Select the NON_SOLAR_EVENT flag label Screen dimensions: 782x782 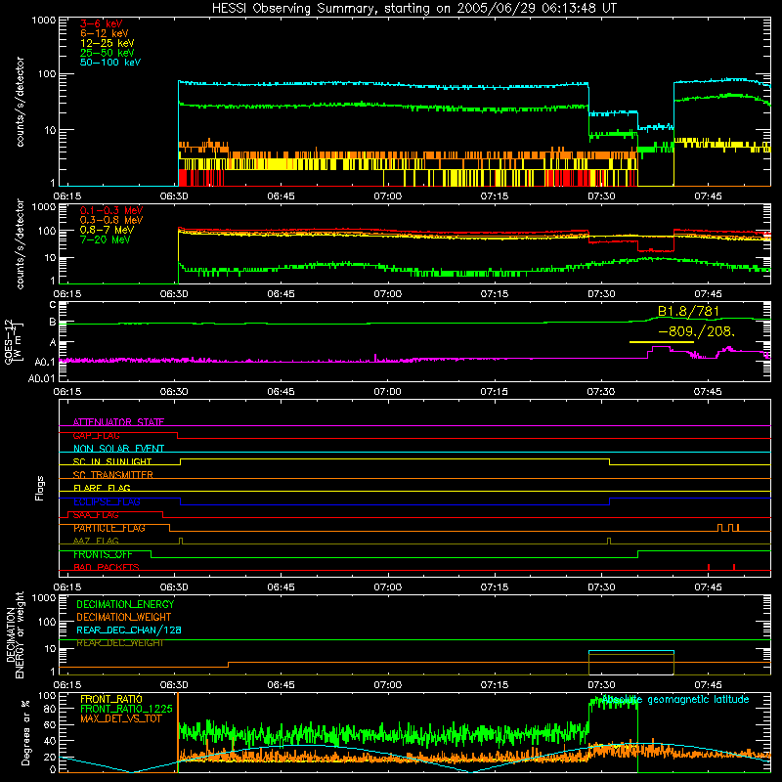point(118,449)
